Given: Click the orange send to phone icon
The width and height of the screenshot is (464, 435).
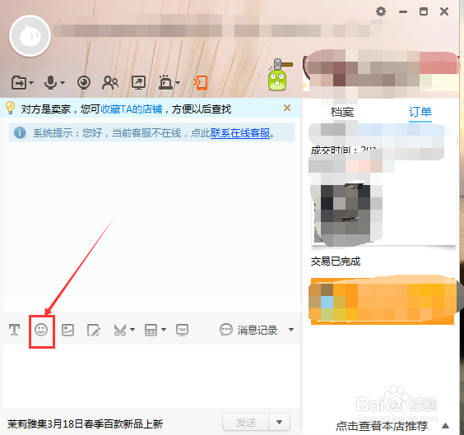Looking at the screenshot, I should 201,83.
